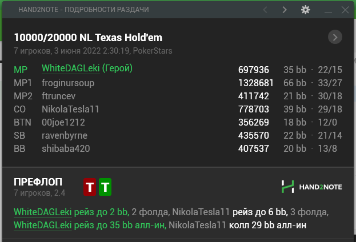Select player 00joe1212 on BTN

(x=63, y=123)
